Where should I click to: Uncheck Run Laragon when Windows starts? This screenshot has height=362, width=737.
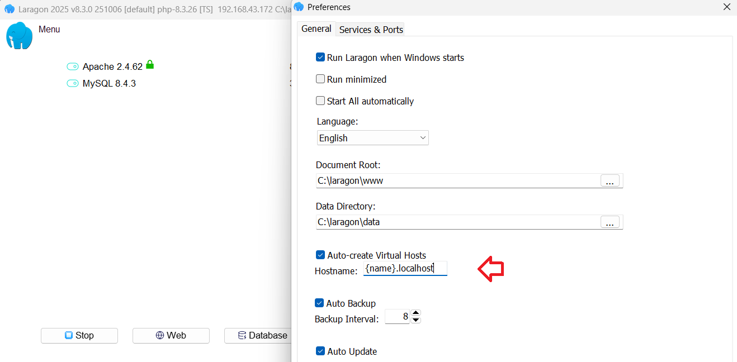click(x=320, y=58)
